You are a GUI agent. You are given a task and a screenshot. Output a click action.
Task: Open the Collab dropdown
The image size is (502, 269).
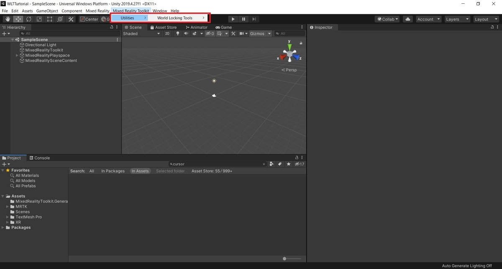[387, 19]
